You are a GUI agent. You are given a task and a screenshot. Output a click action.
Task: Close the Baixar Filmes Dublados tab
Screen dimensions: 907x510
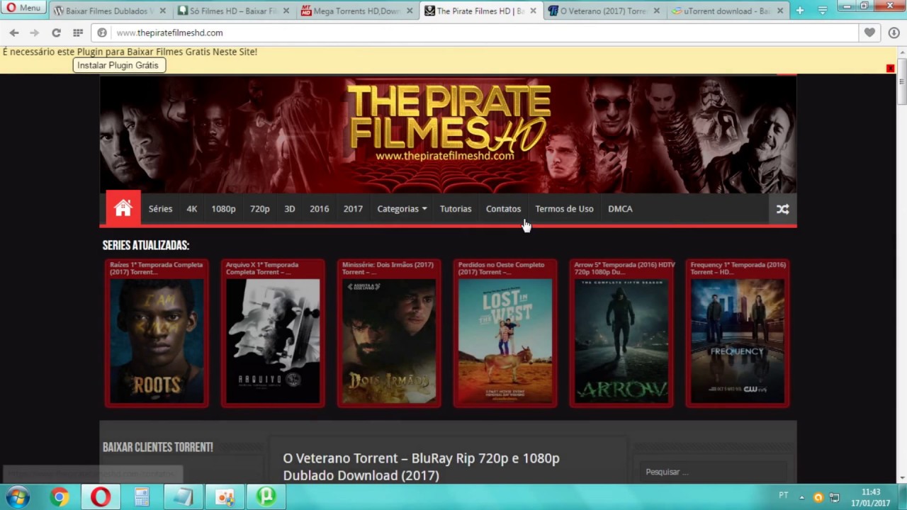tap(162, 11)
